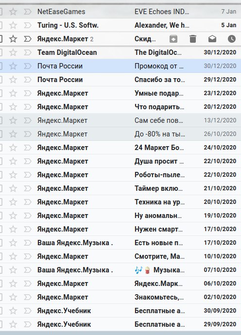Mark Team DigitalOcean email as important
The height and width of the screenshot is (335, 241).
point(28,52)
